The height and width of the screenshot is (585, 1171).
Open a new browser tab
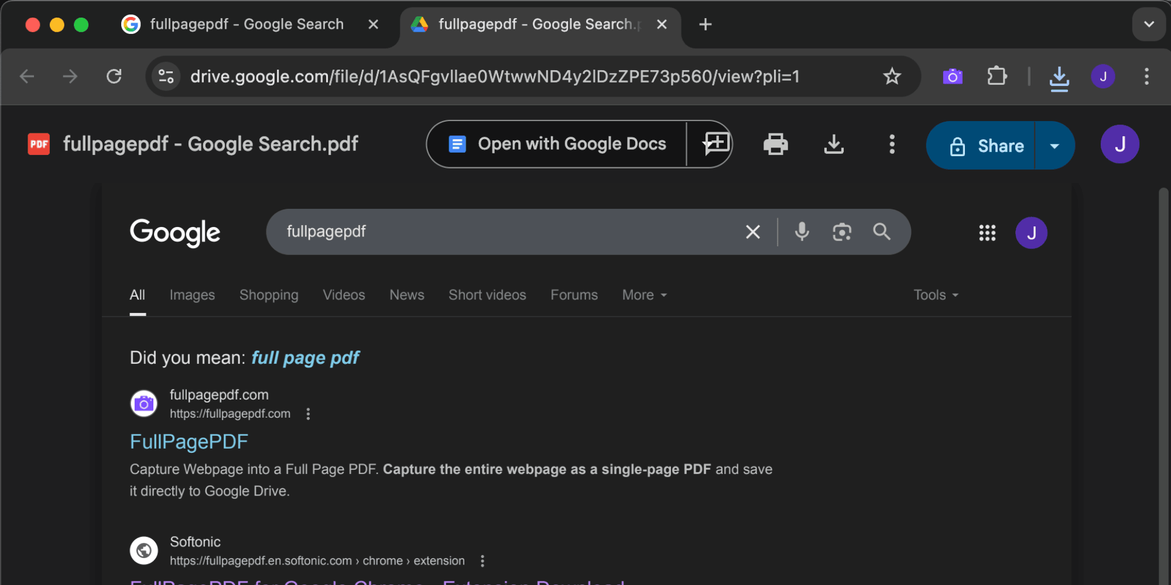706,24
